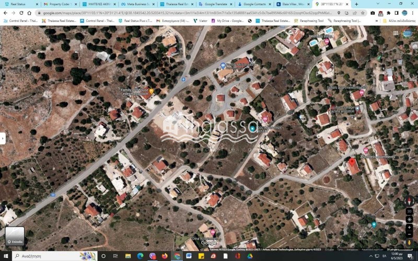
Task: Zoom in with the plus button
Action: (409, 228)
